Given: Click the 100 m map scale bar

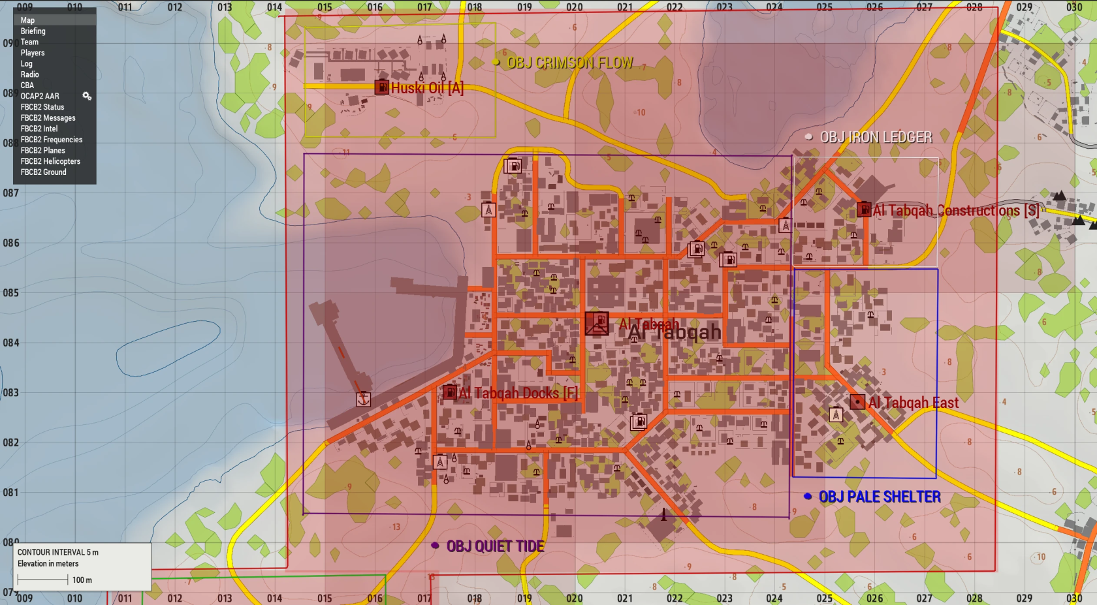Looking at the screenshot, I should [42, 580].
